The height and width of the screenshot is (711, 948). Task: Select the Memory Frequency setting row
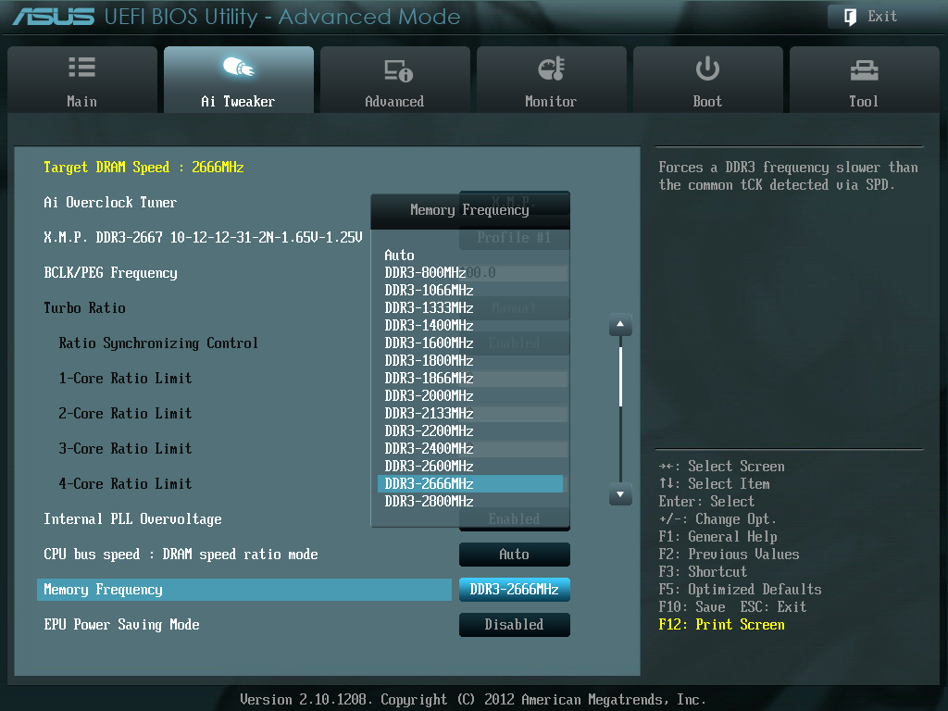point(244,590)
